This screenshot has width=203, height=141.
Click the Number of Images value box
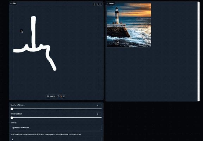click(x=99, y=105)
